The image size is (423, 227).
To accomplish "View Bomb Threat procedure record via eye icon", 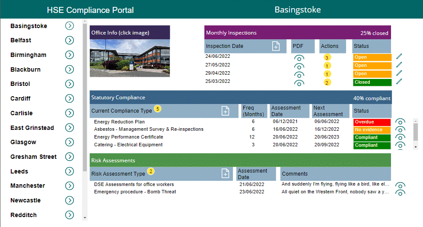I will (x=400, y=193).
